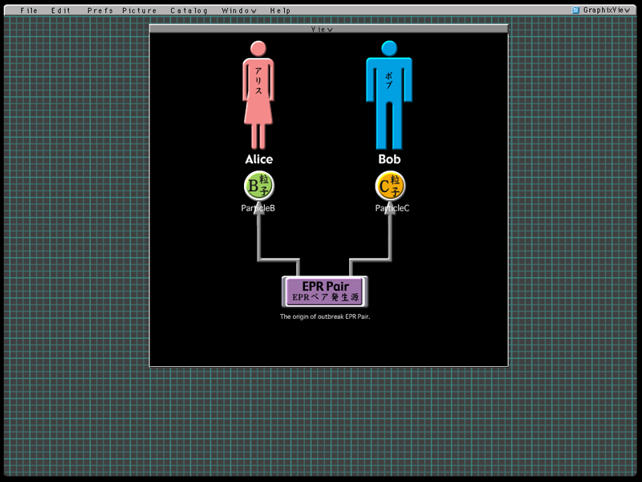Viewport: 642px width, 482px height.
Task: Click the View window title bar
Action: [328, 29]
